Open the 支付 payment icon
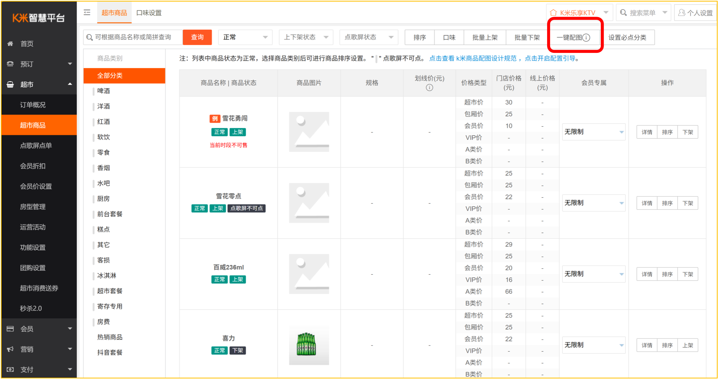This screenshot has height=380, width=718. [10, 369]
